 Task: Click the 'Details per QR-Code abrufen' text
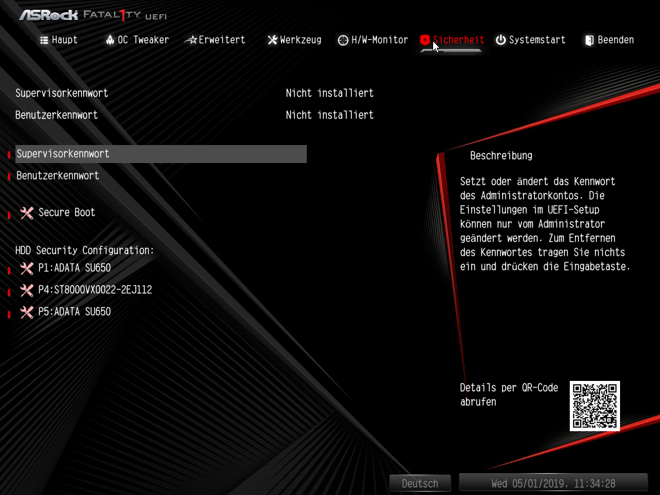[x=509, y=395]
